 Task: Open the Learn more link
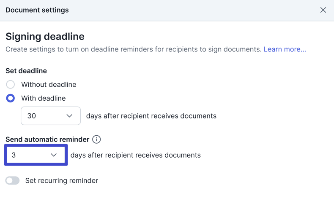point(285,49)
